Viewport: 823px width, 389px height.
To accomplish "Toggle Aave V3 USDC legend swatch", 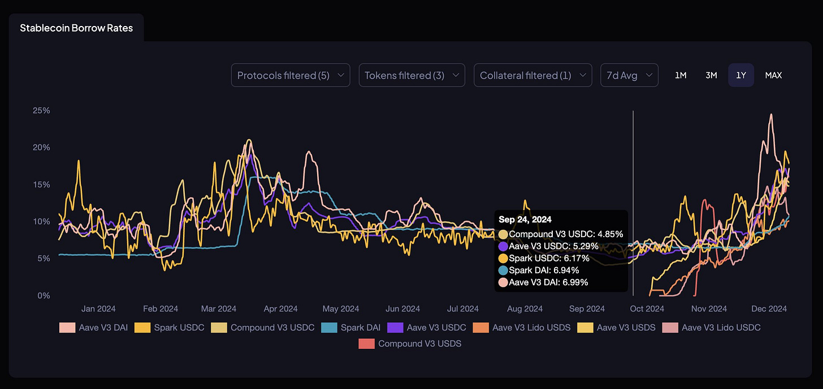I will coord(395,327).
